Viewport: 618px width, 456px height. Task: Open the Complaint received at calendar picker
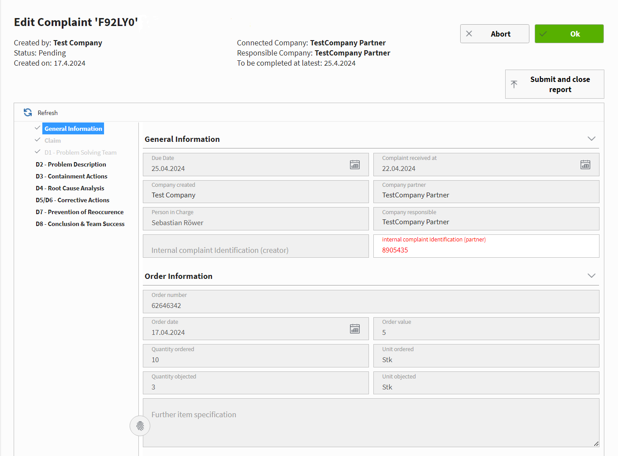point(585,165)
